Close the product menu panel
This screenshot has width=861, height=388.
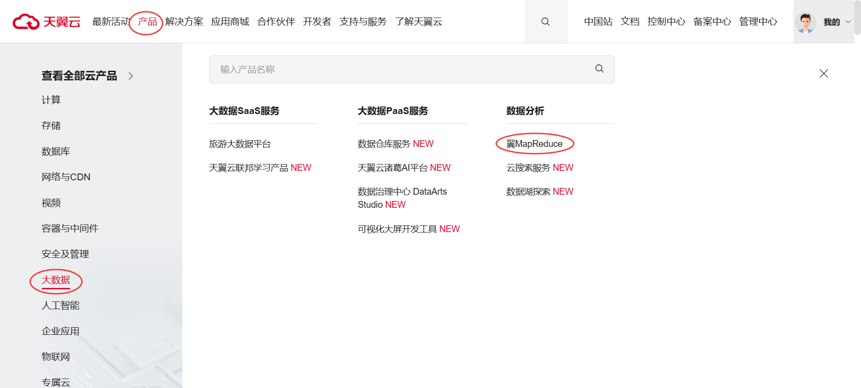tap(824, 73)
